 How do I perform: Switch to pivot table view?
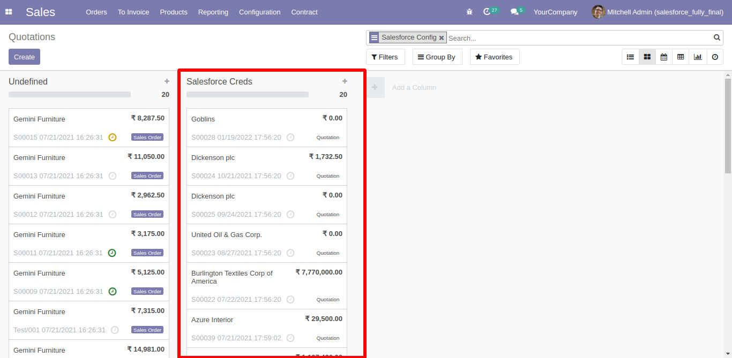(681, 57)
